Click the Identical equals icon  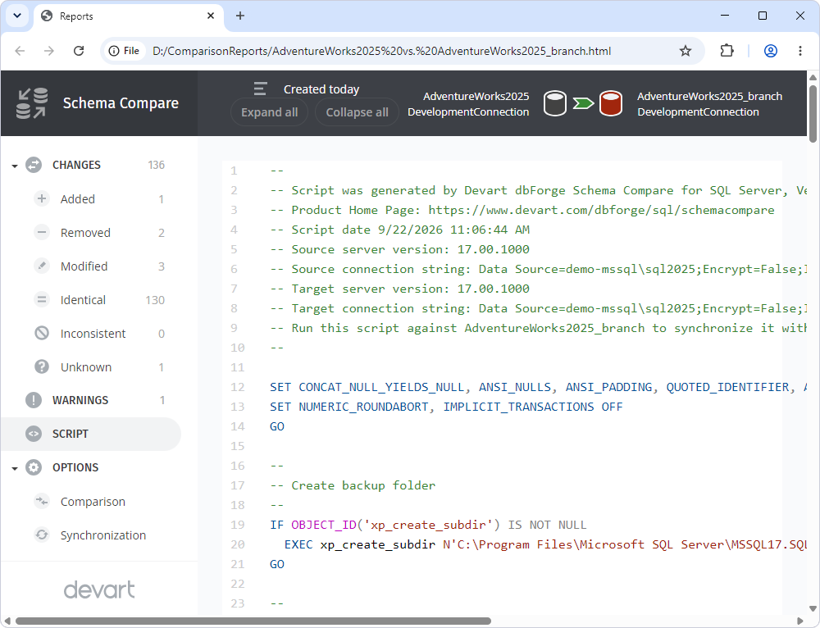pos(42,299)
